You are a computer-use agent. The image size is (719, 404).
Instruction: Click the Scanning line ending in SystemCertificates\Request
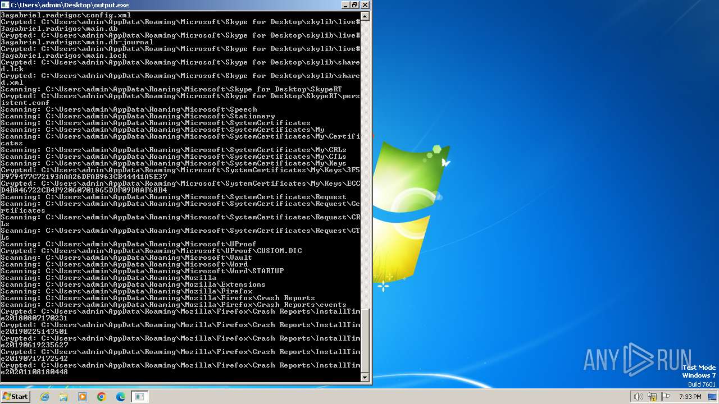click(174, 197)
